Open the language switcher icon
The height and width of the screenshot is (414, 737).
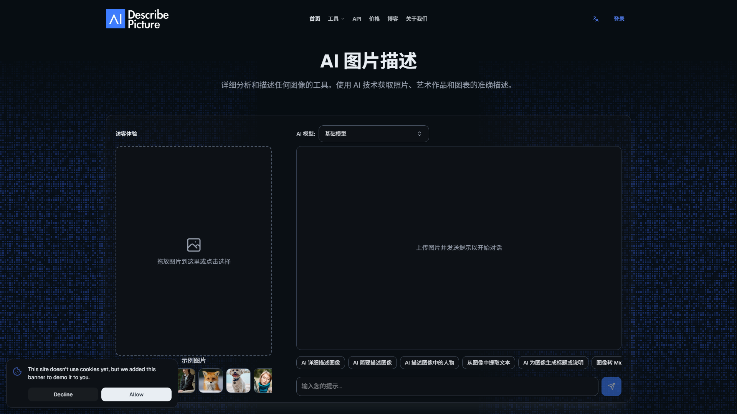(x=595, y=18)
